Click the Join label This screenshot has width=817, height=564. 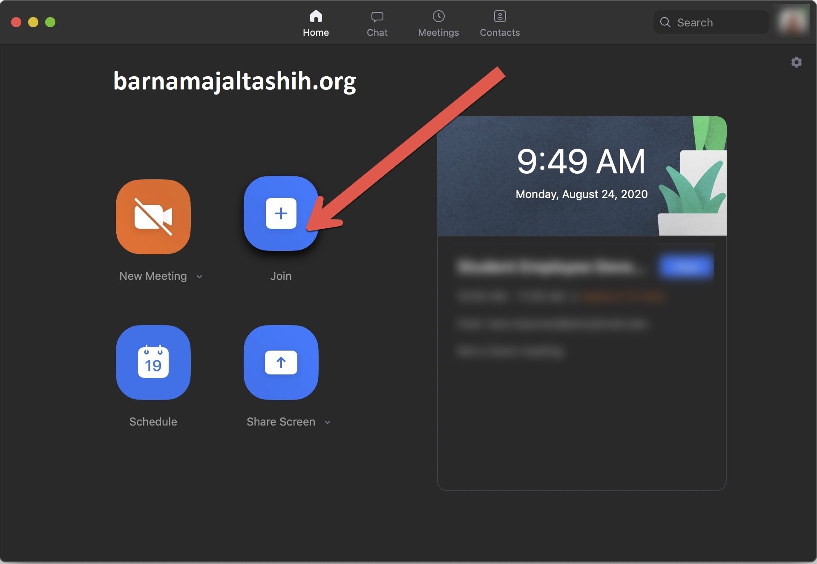281,276
